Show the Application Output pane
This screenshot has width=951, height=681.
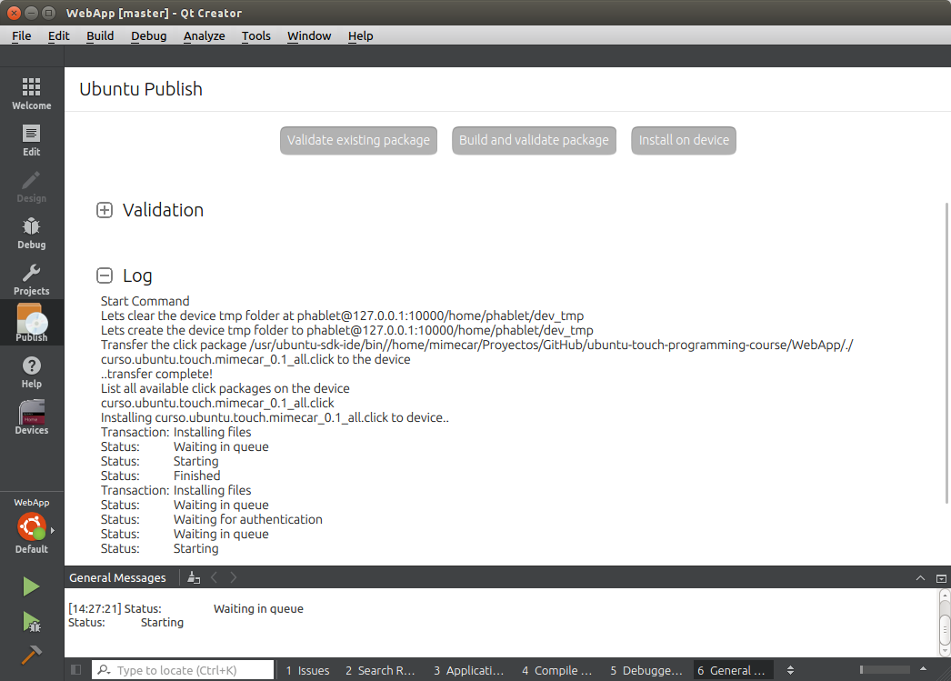469,670
